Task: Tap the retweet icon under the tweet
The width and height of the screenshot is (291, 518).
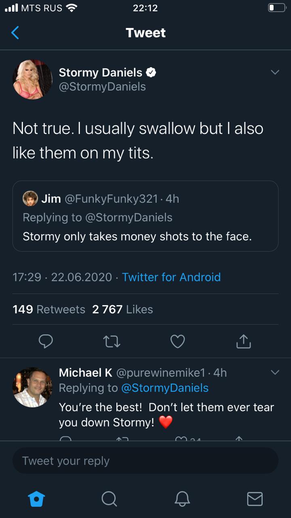Action: 112,342
